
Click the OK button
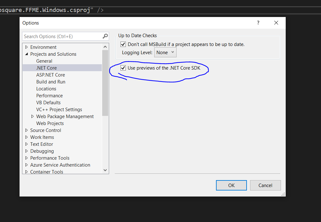[231, 185]
